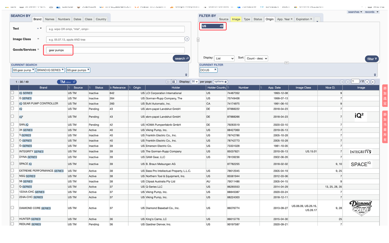Click the Goods/Services input field
The image size is (389, 243).
pyautogui.click(x=115, y=50)
